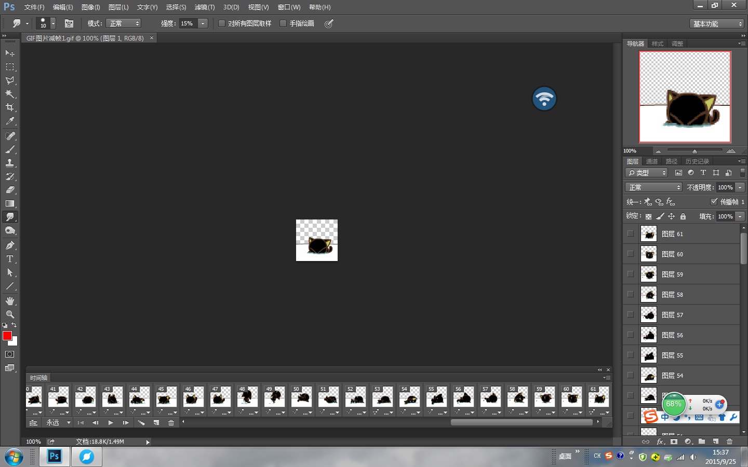748x467 pixels.
Task: Click the lock all icon in Layers panel
Action: coord(683,216)
